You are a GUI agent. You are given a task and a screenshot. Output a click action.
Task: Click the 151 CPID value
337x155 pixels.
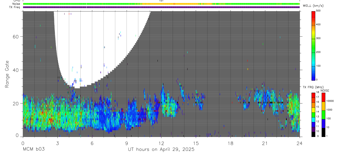[x=161, y=1]
